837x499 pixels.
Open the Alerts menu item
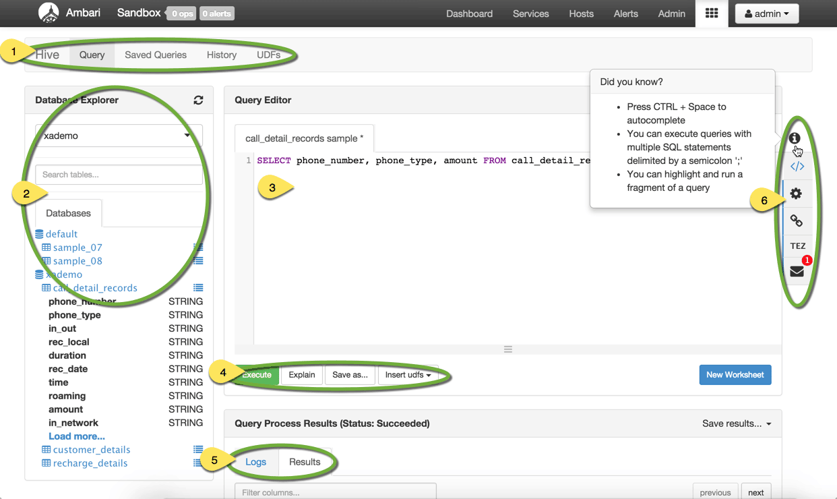click(x=626, y=13)
